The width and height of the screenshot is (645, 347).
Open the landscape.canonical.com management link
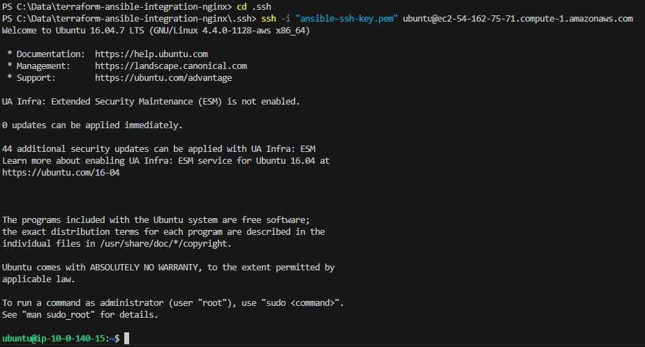point(171,66)
